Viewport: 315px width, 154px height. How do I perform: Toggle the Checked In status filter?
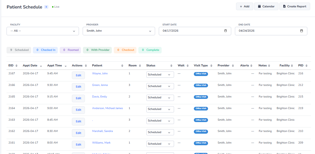click(x=45, y=50)
